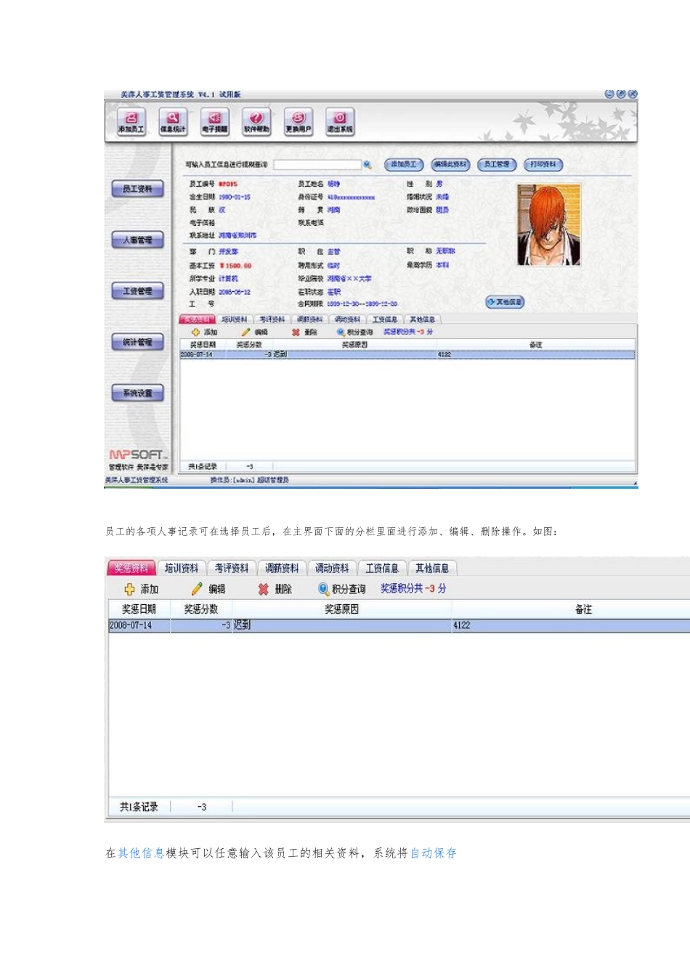Viewport: 690px width, 976px height.
Task: Switch to the 工资信息 tab in the enlarged panel
Action: tap(382, 569)
